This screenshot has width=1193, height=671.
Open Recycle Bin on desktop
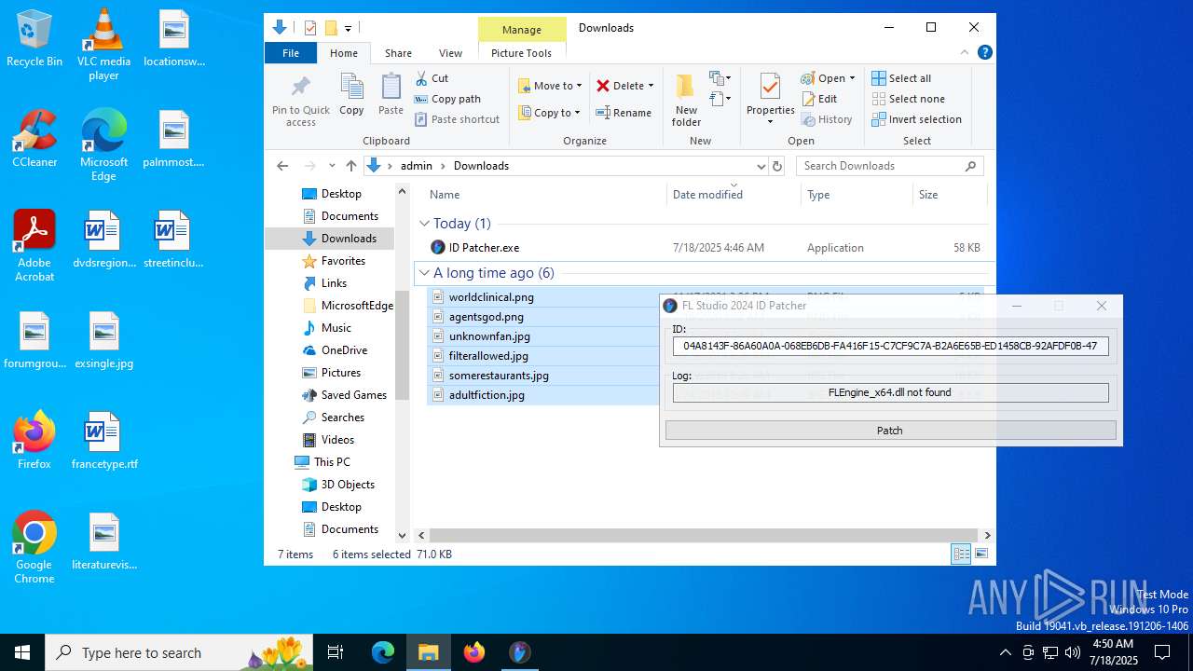tap(34, 38)
